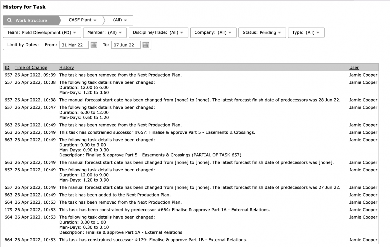The image size is (390, 247).
Task: Sort table by ID column header
Action: tap(7, 67)
